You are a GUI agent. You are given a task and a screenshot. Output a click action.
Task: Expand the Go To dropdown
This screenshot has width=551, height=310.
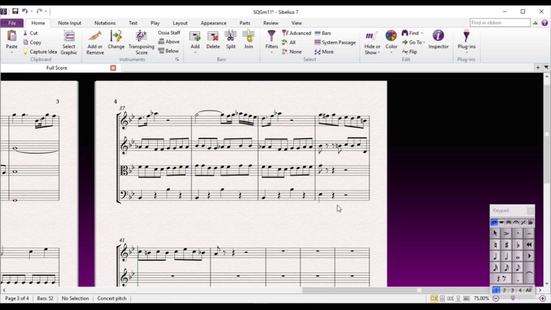point(424,42)
